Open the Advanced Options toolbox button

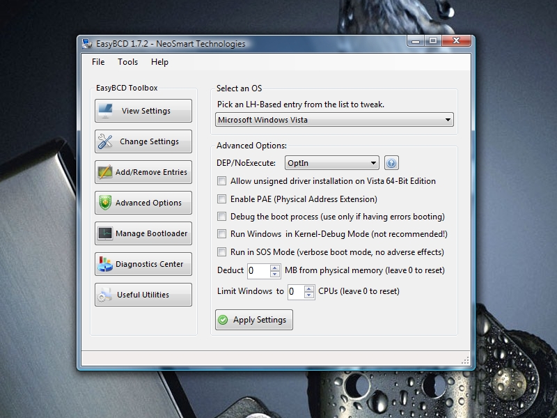143,203
